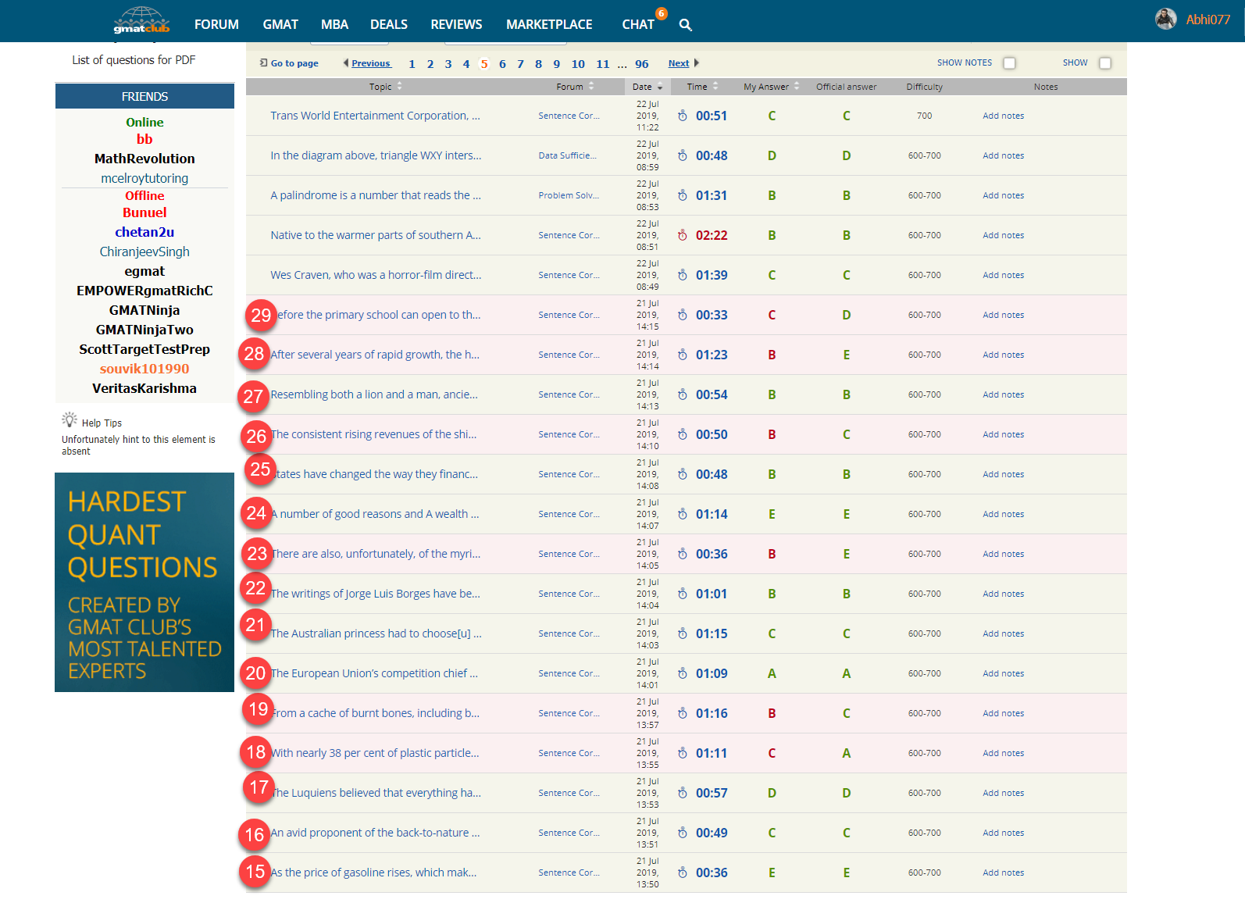Go to the Next page
This screenshot has width=1245, height=910.
(679, 63)
